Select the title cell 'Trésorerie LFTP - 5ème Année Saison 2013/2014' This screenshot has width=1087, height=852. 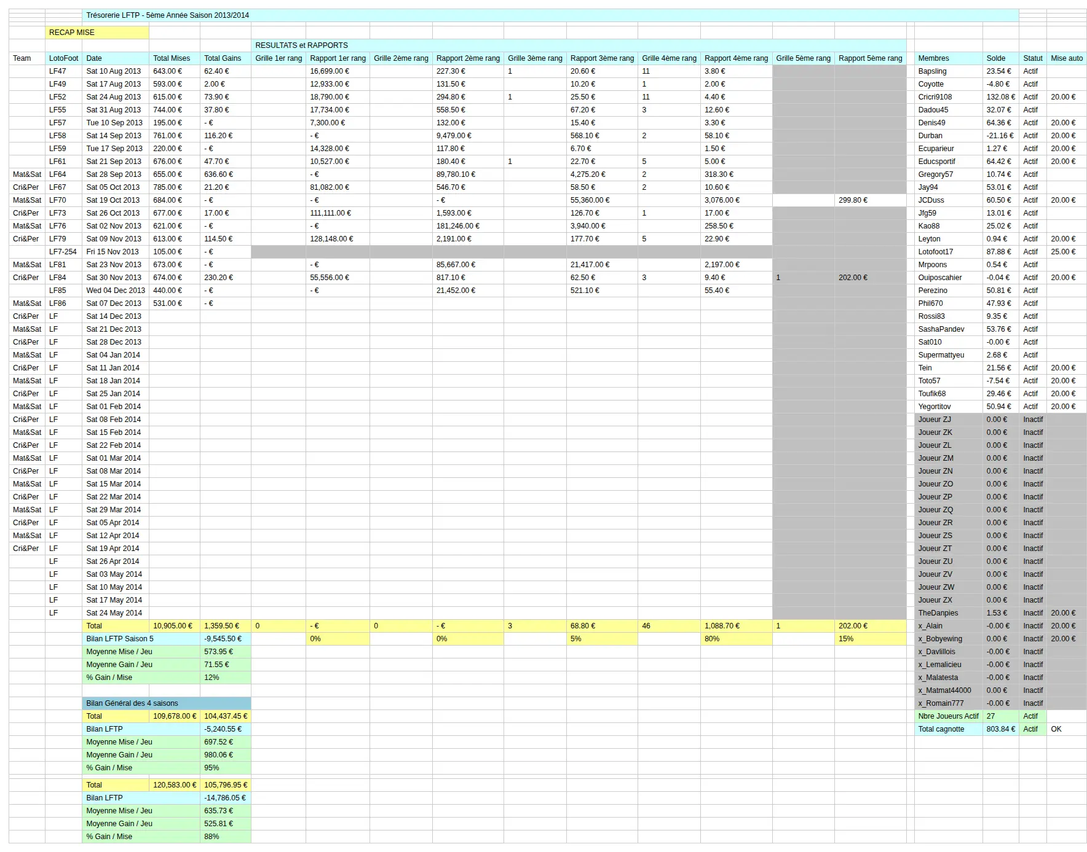pos(550,15)
